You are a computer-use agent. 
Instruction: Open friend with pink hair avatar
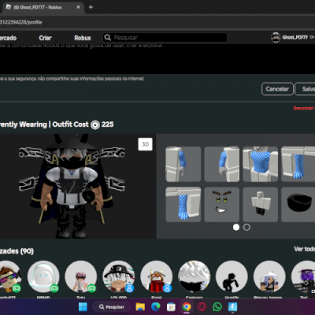[81, 276]
